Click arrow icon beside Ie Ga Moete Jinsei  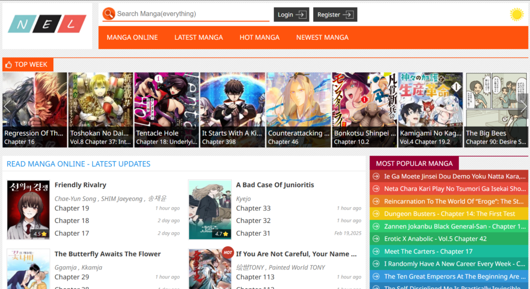point(376,176)
